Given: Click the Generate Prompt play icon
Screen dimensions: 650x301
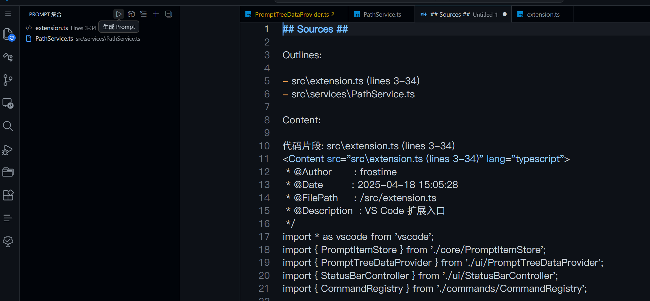Looking at the screenshot, I should [119, 14].
